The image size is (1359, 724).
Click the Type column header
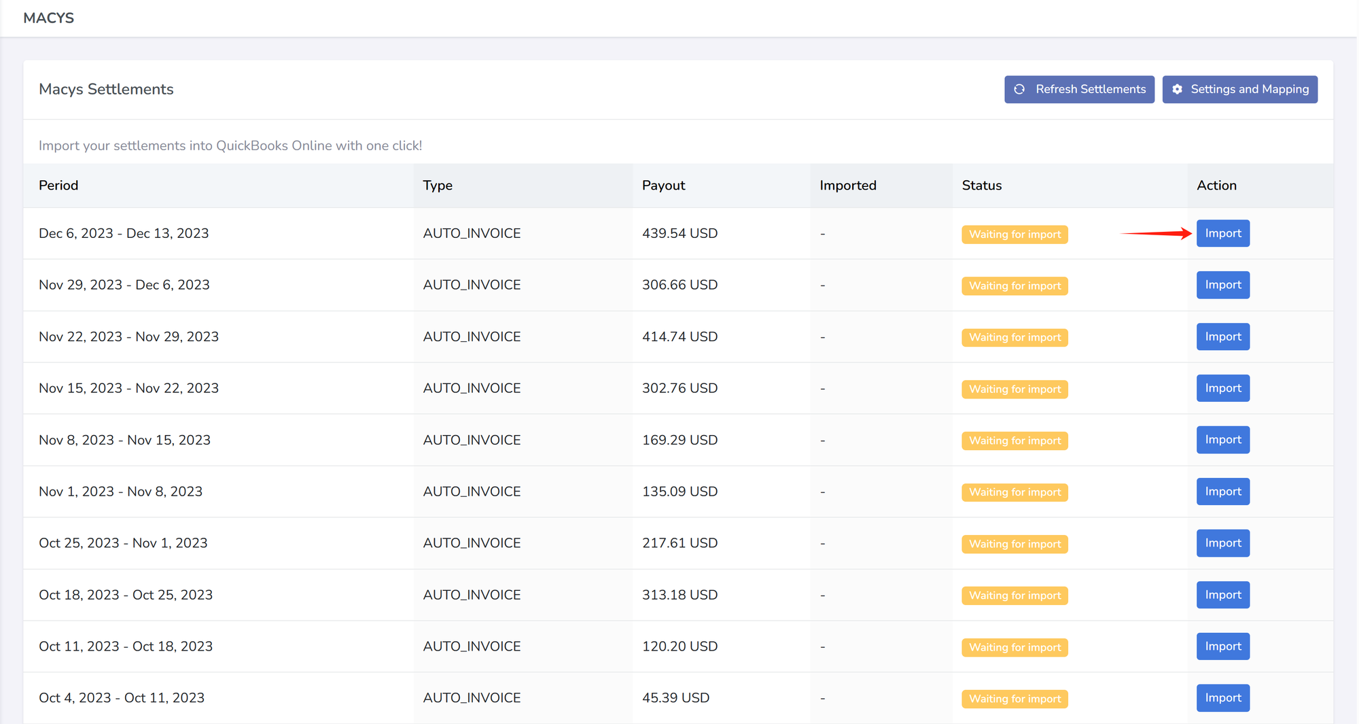[x=438, y=186]
